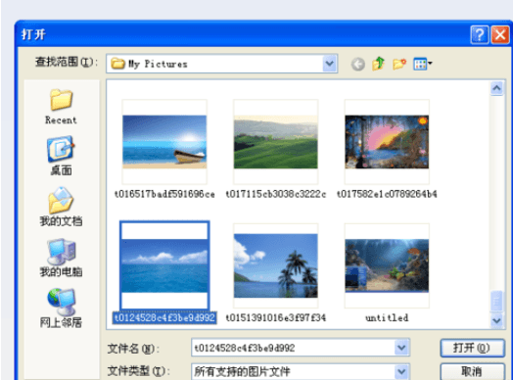Select the beach boat thumbnail t016517badf591696ce
Viewport: 513px width, 380px height.
164,142
